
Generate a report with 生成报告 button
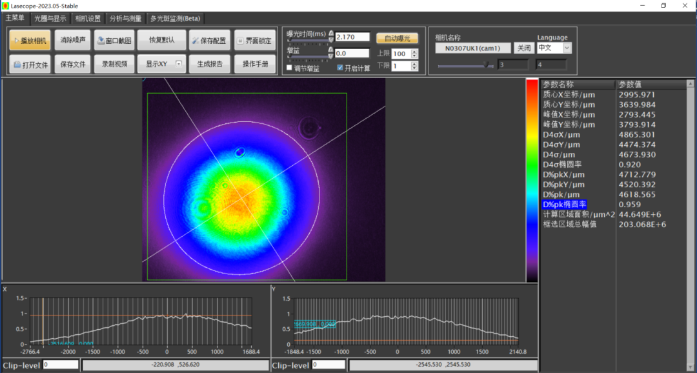coord(209,64)
